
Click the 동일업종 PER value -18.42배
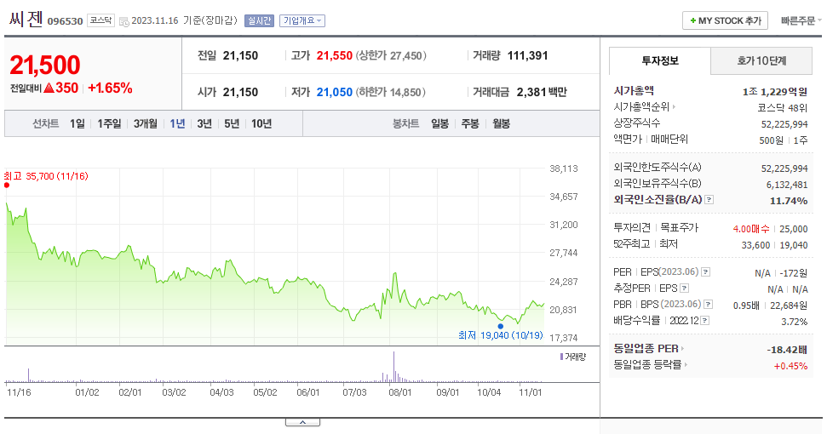[787, 349]
